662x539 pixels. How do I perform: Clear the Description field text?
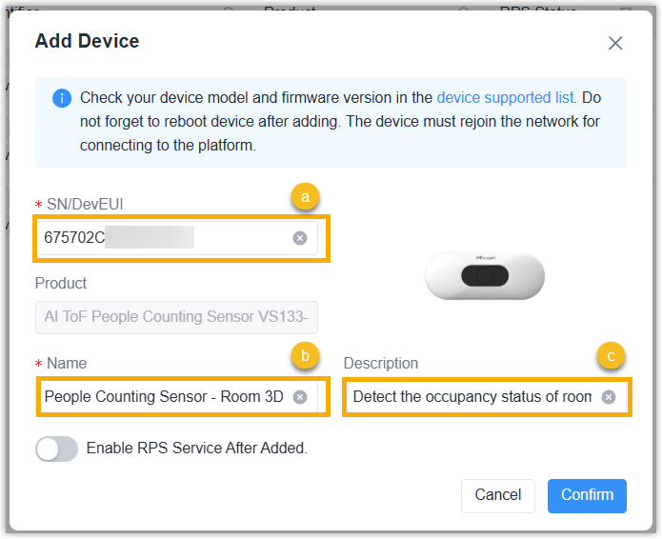(609, 397)
